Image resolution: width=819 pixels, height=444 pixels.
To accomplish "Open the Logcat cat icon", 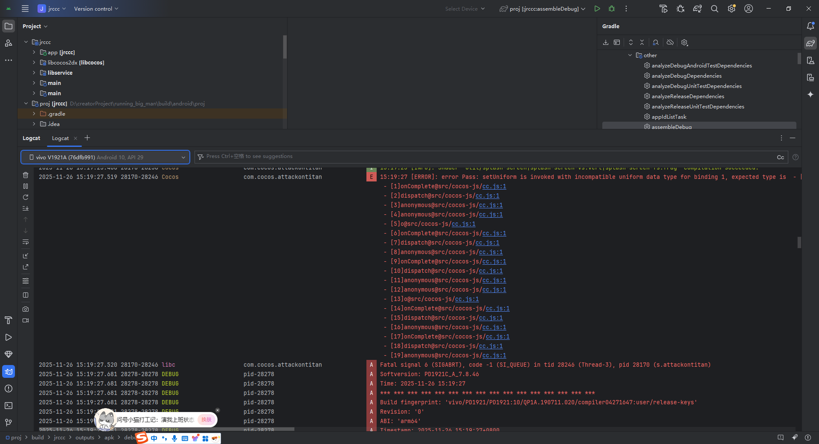I will tap(9, 371).
